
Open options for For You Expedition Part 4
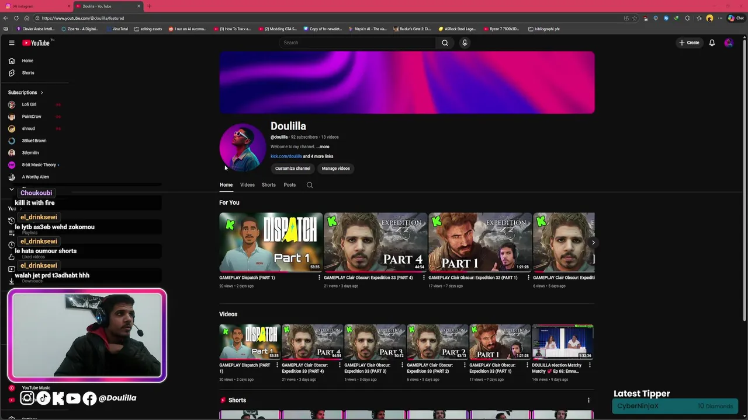pos(424,278)
